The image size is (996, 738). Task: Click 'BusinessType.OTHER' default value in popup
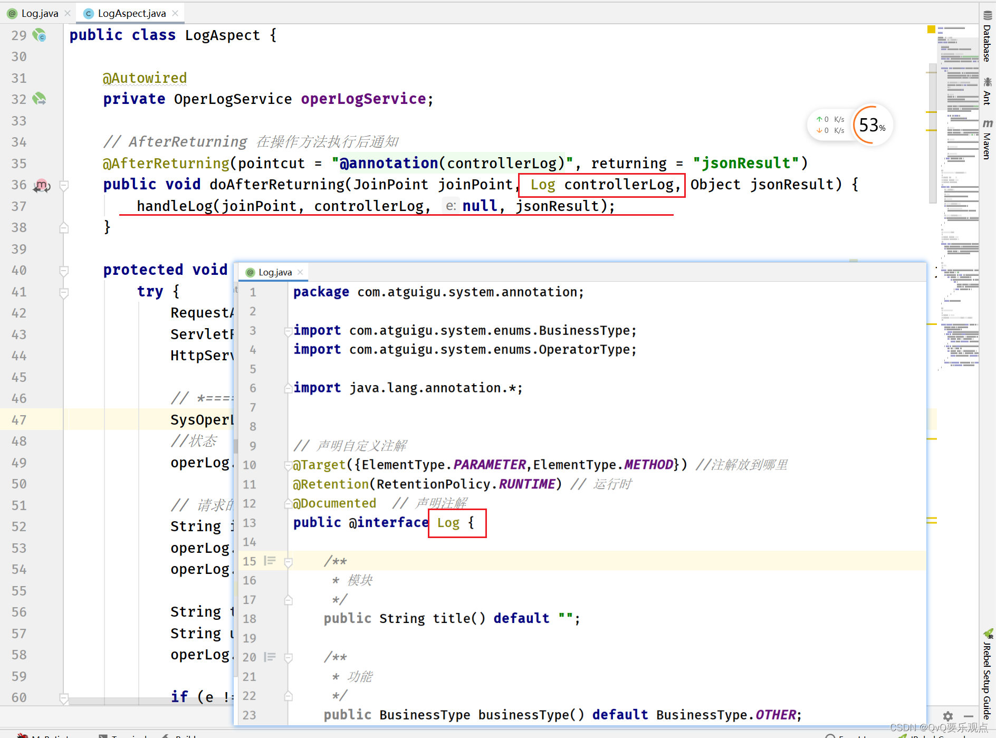(x=726, y=715)
